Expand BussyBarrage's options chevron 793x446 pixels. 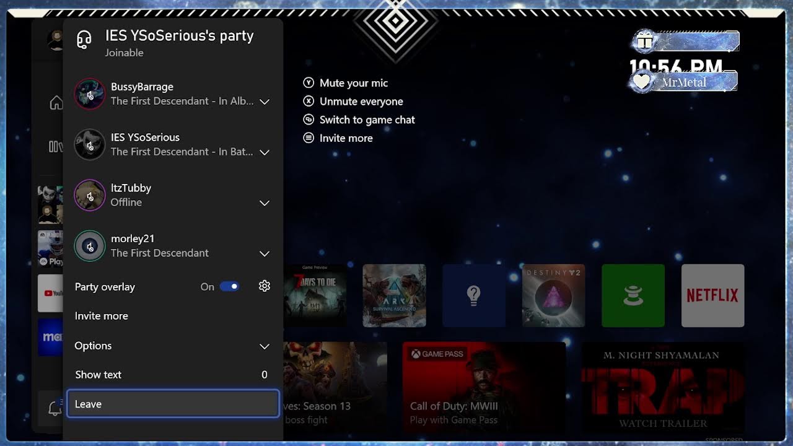(265, 102)
